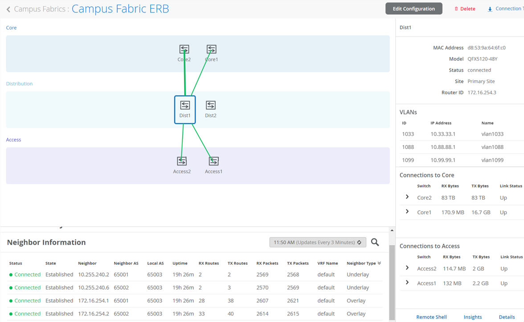Click Edit Configuration button
524x322 pixels.
tap(413, 9)
